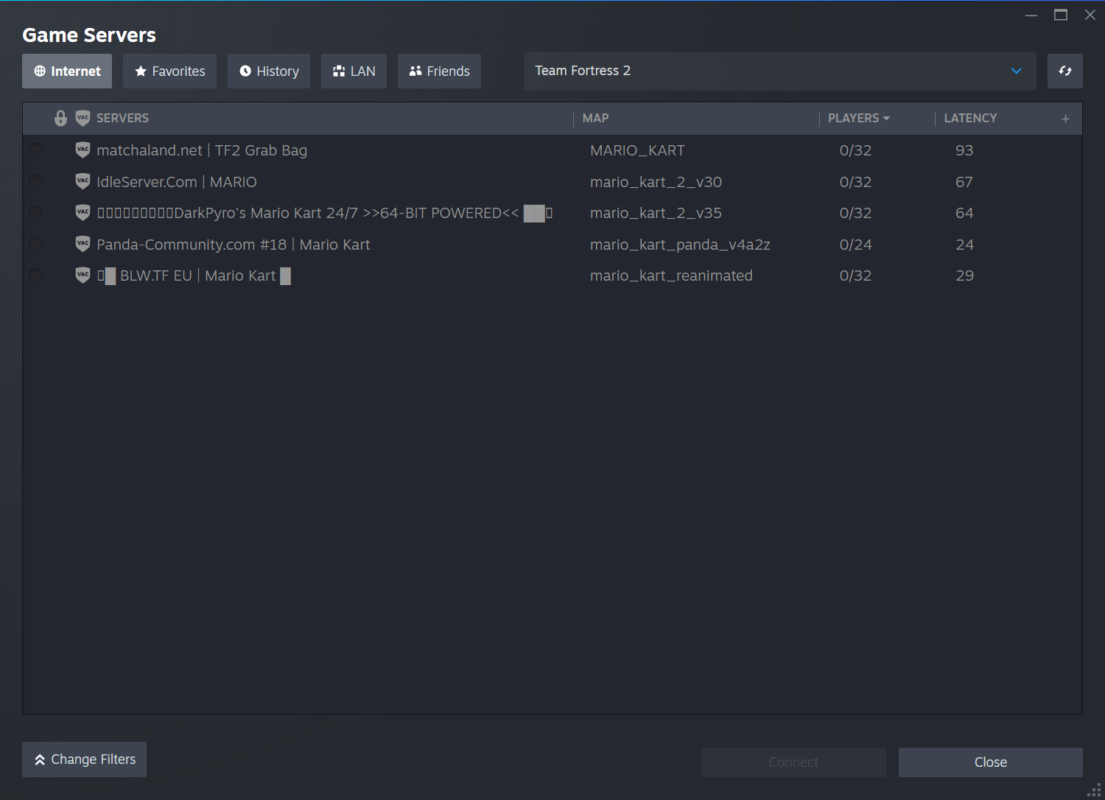Screen dimensions: 1105x800
Task: Add a column with the plus icon
Action: pyautogui.click(x=1065, y=119)
